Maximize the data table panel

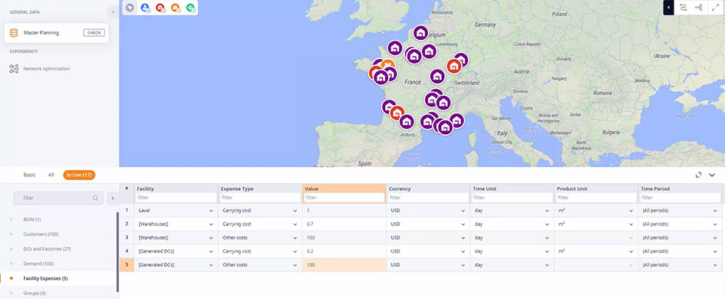(698, 175)
